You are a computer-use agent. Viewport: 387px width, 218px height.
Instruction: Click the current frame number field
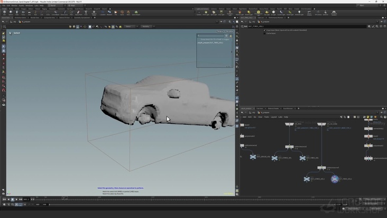coord(26,199)
